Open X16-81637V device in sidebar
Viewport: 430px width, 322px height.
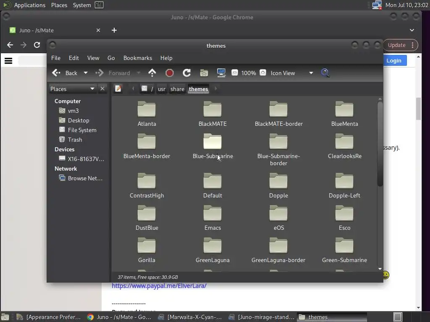click(x=86, y=159)
